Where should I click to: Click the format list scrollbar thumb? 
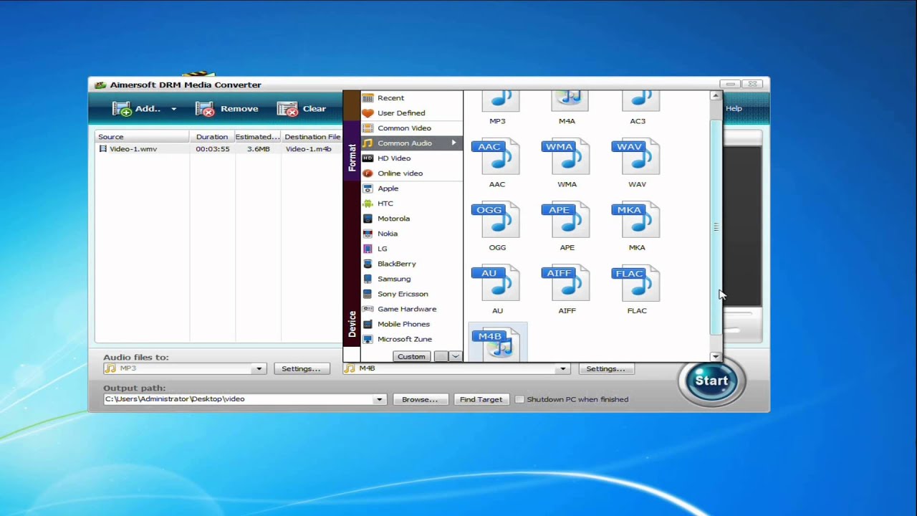point(716,227)
